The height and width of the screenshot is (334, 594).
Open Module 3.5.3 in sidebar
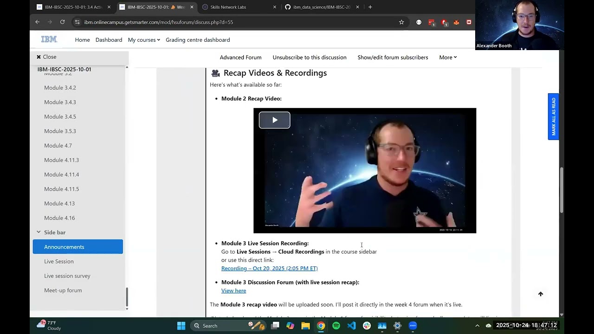pyautogui.click(x=60, y=131)
